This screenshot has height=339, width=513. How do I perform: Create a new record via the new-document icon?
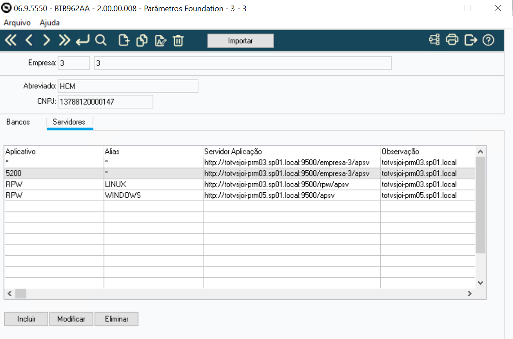(x=124, y=40)
